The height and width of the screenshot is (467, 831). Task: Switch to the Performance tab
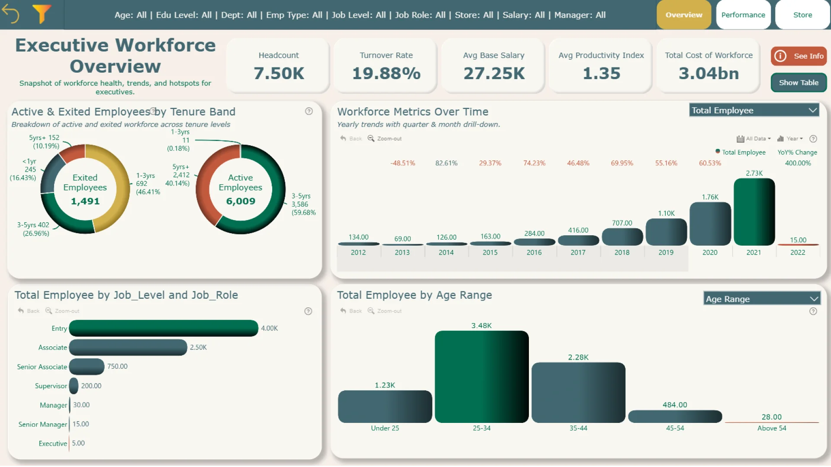tap(743, 15)
